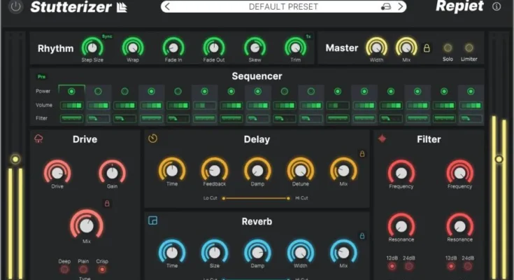Select the Plain drive type

[x=83, y=269]
